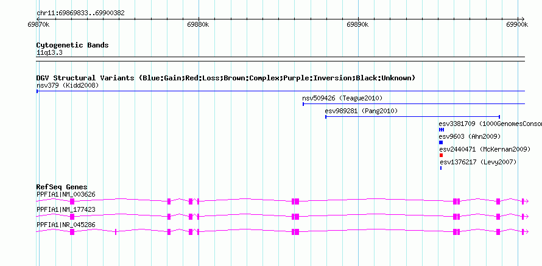Click the esv989281 (Pang2010) variant label

tap(361, 111)
